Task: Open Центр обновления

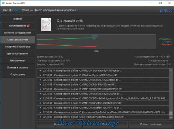Action: tap(18, 54)
